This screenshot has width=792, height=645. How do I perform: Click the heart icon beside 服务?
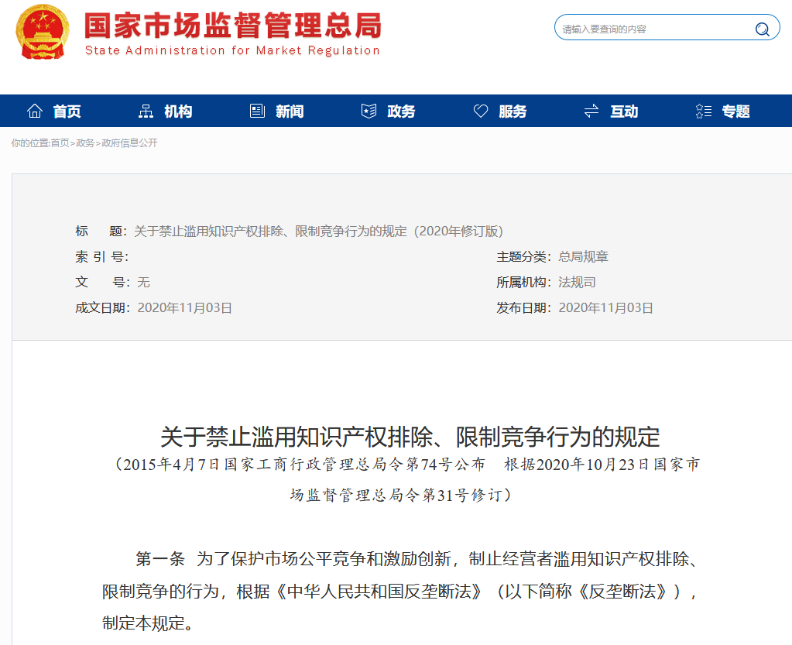(481, 112)
